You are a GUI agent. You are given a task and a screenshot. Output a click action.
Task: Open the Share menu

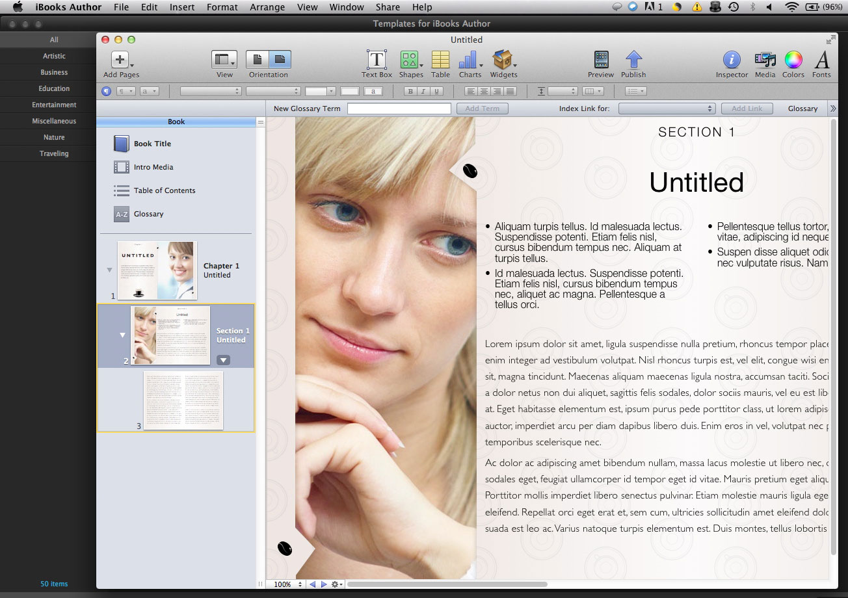[x=388, y=7]
